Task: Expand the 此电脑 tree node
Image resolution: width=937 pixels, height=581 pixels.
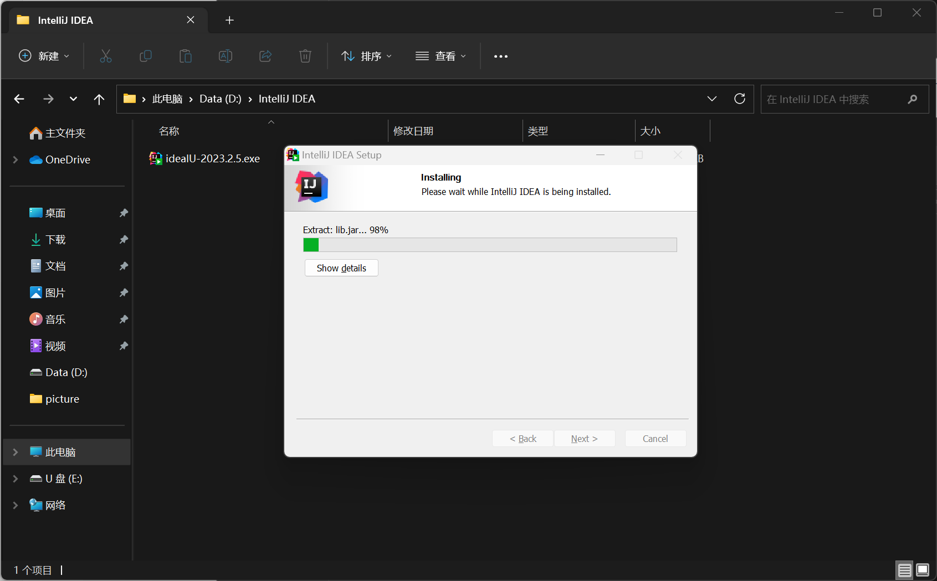Action: 16,452
